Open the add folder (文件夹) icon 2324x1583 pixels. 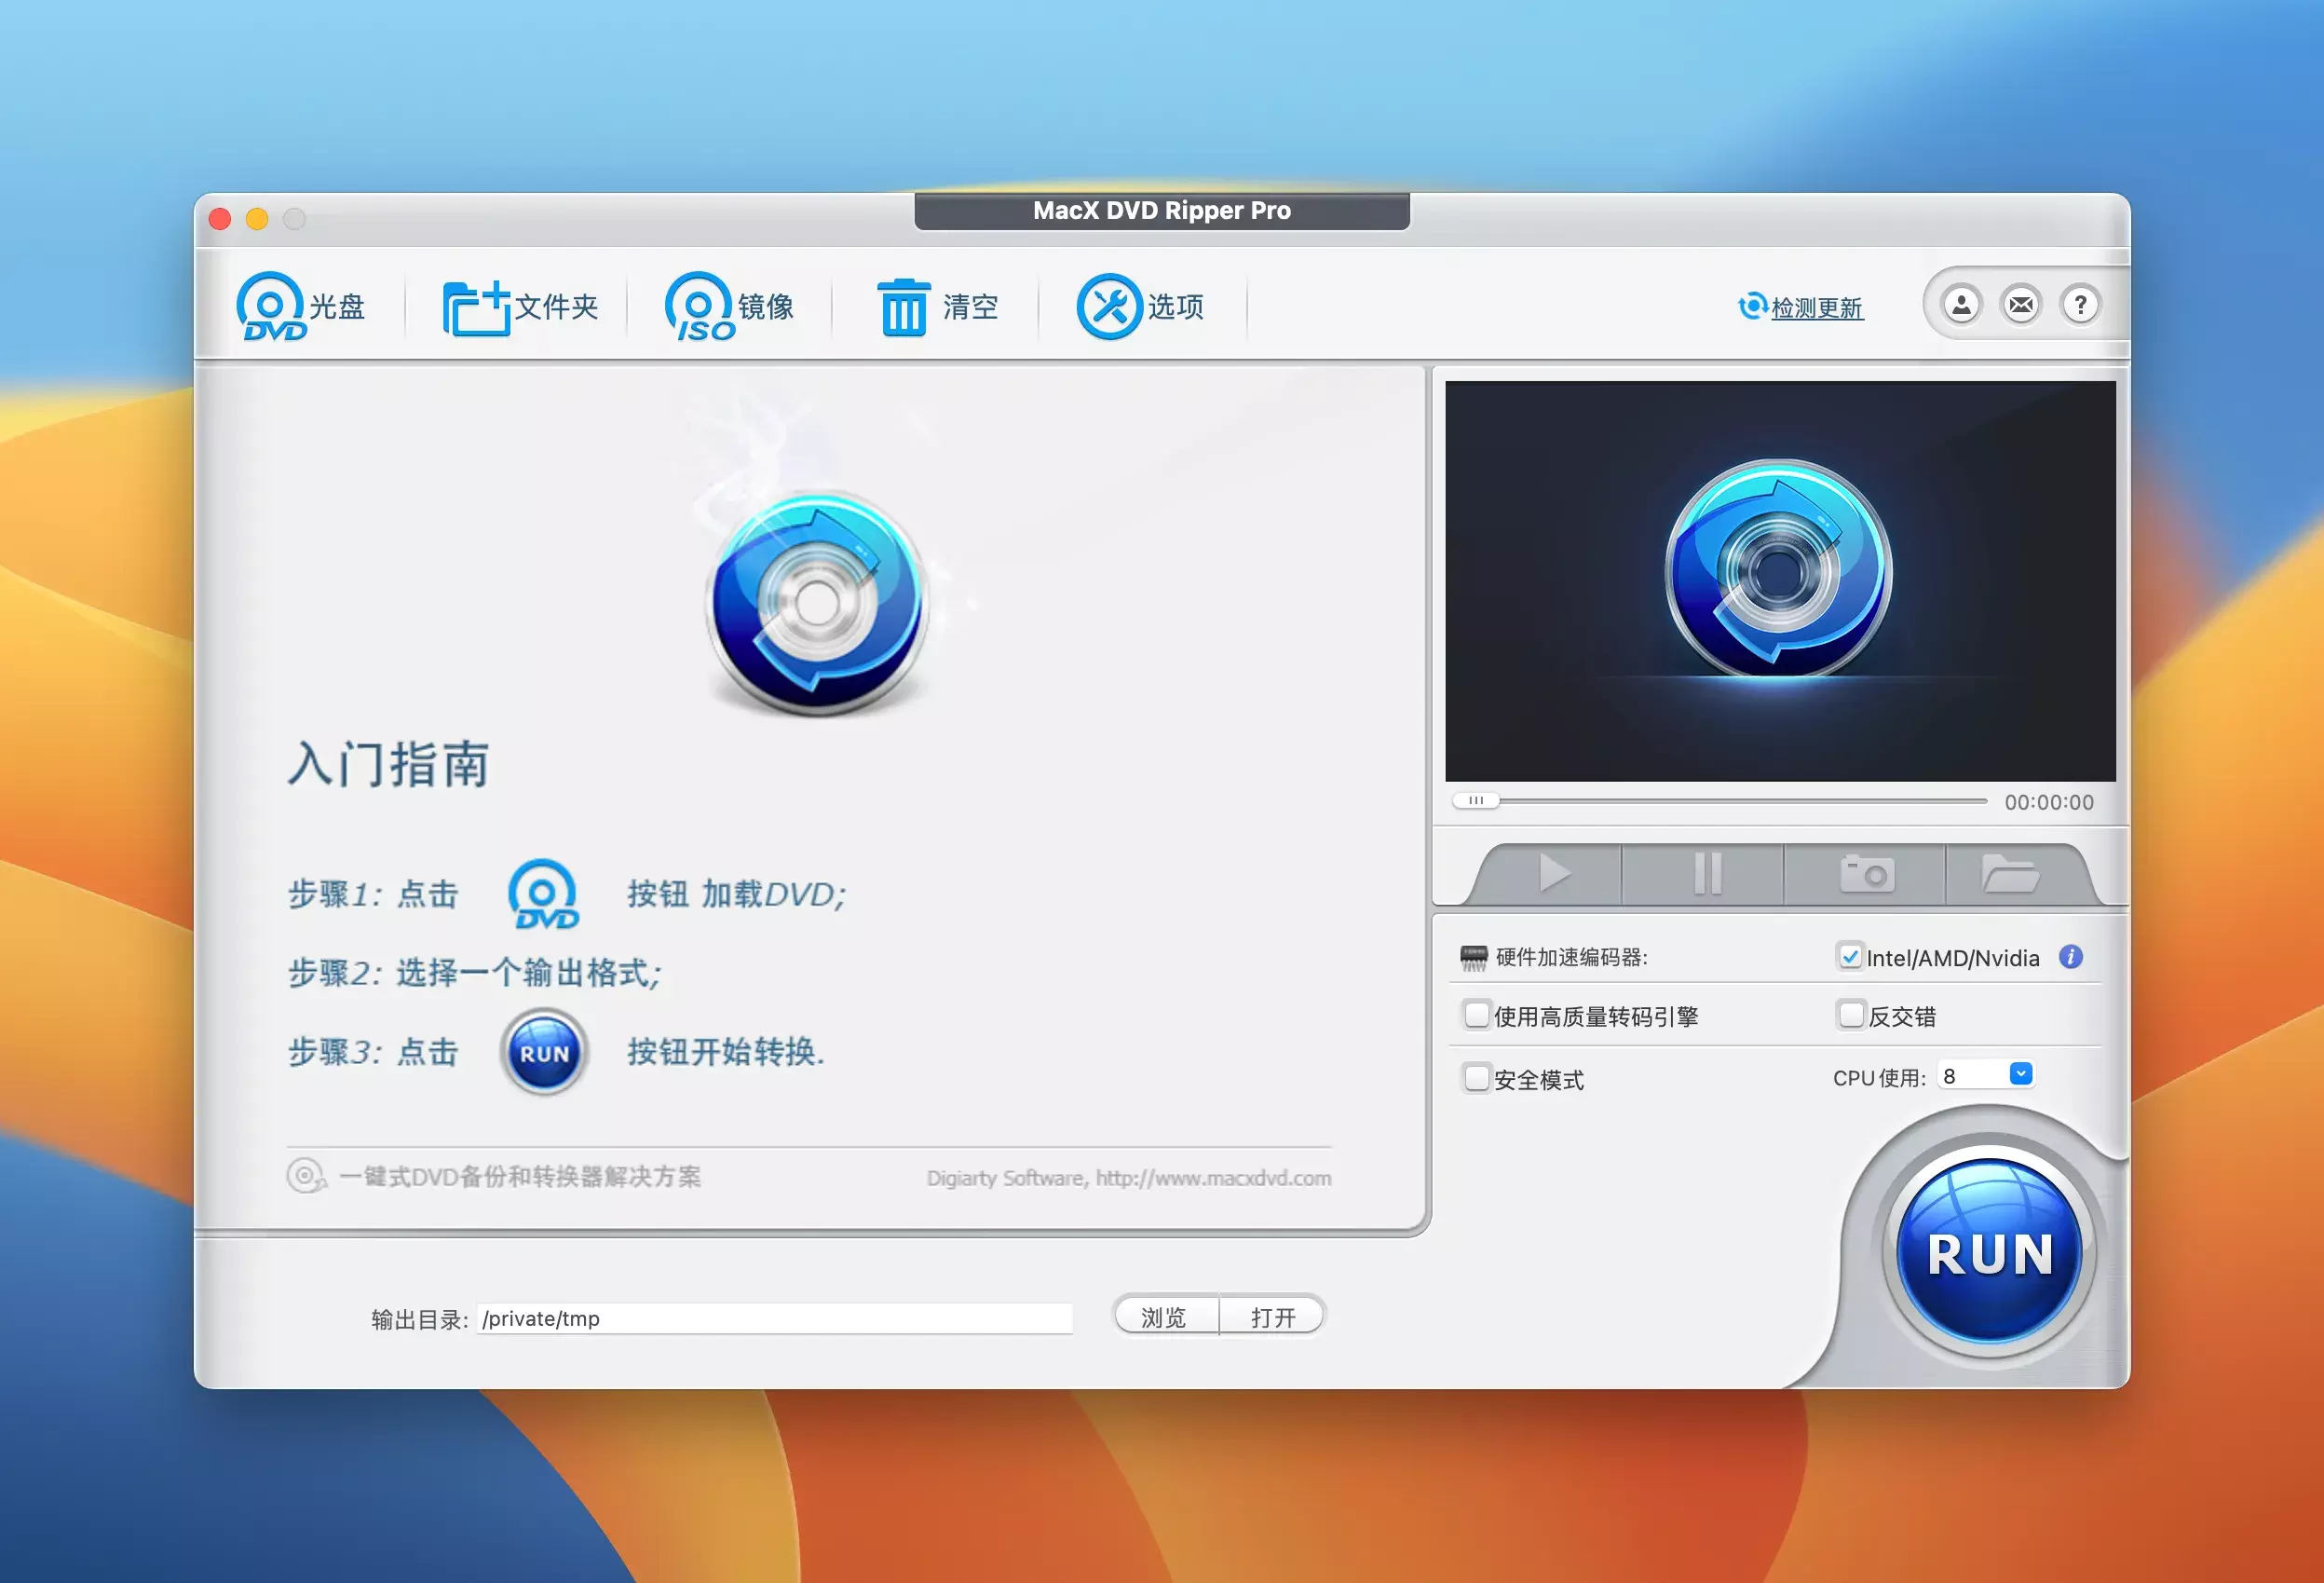tap(476, 308)
